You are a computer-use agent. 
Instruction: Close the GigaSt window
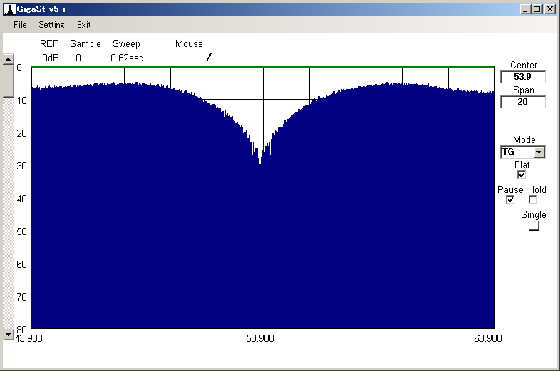coord(550,9)
